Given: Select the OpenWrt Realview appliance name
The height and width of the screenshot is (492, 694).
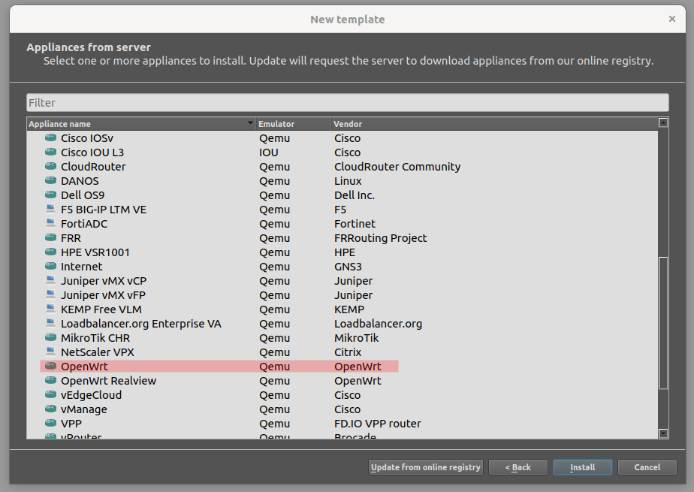Looking at the screenshot, I should (x=108, y=381).
